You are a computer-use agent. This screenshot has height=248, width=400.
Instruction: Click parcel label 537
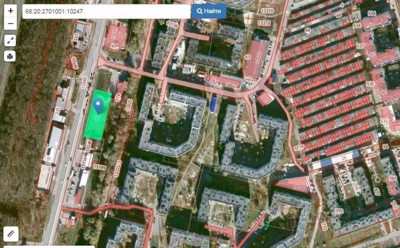[x=360, y=46]
